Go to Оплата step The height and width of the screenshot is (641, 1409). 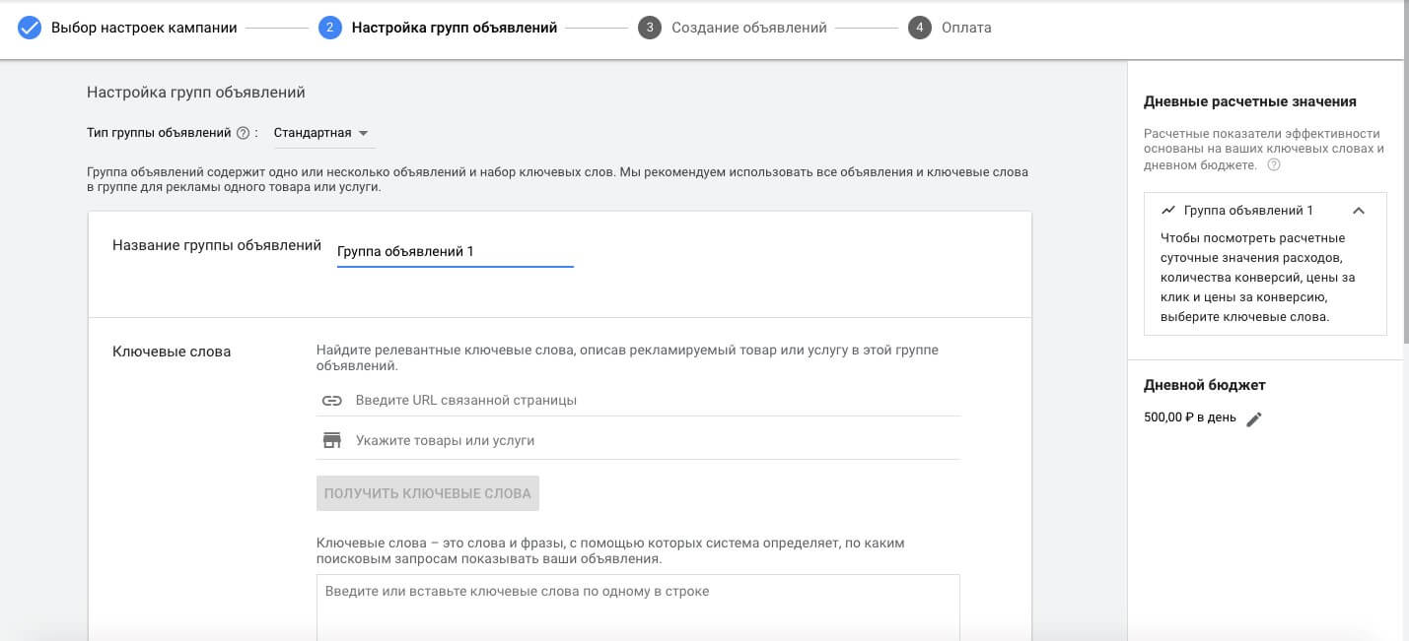click(966, 28)
